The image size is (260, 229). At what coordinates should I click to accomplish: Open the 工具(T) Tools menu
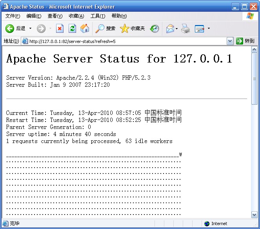coord(98,16)
